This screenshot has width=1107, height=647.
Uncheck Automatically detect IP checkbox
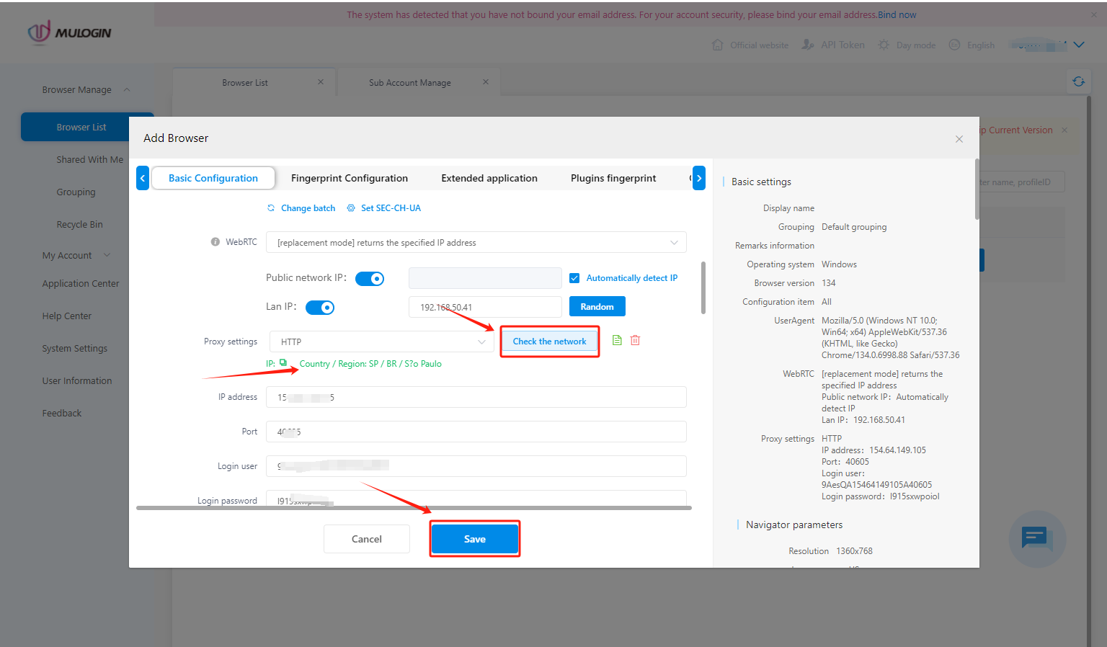(574, 278)
